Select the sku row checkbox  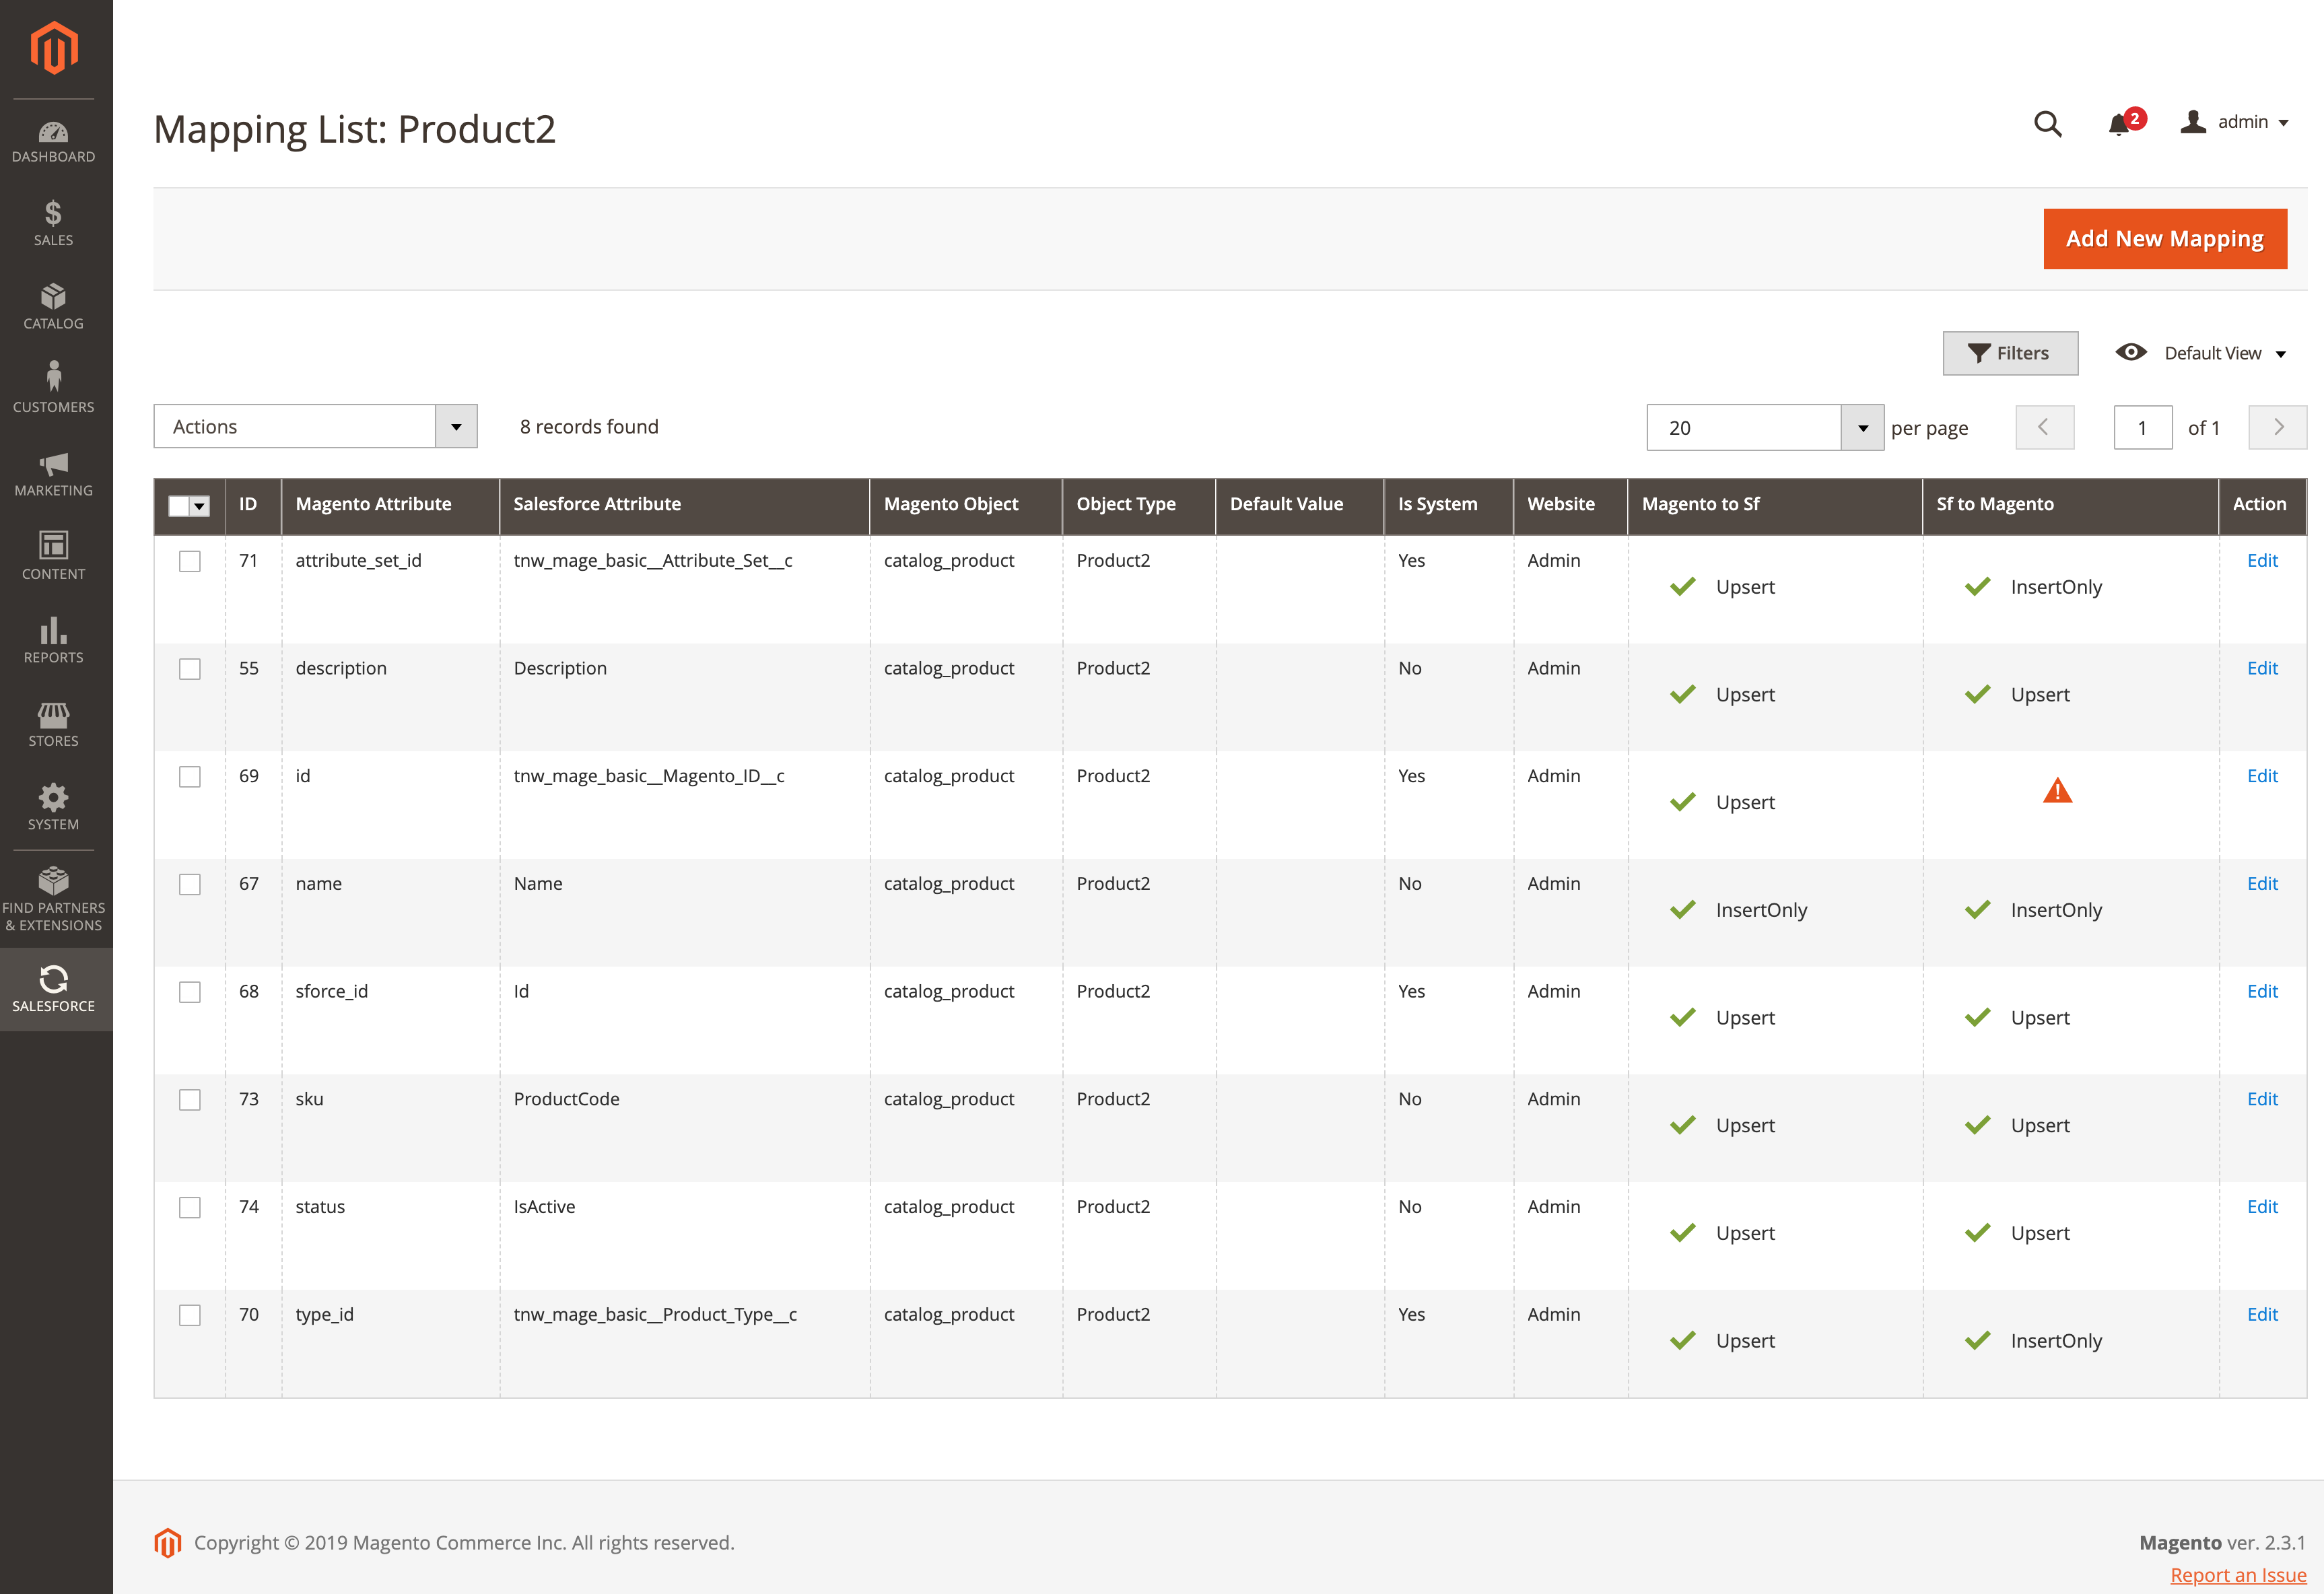190,1100
